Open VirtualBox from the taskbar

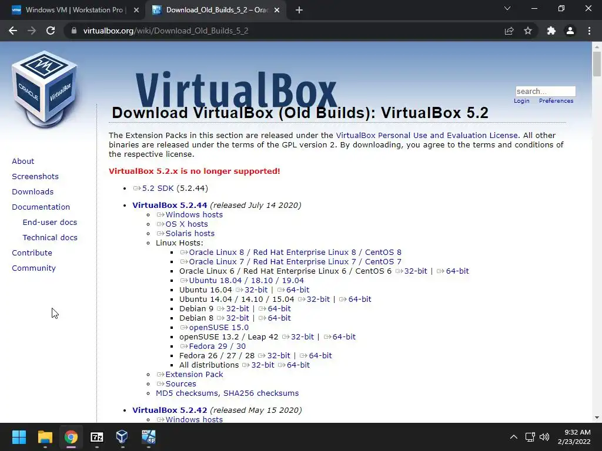pyautogui.click(x=122, y=437)
